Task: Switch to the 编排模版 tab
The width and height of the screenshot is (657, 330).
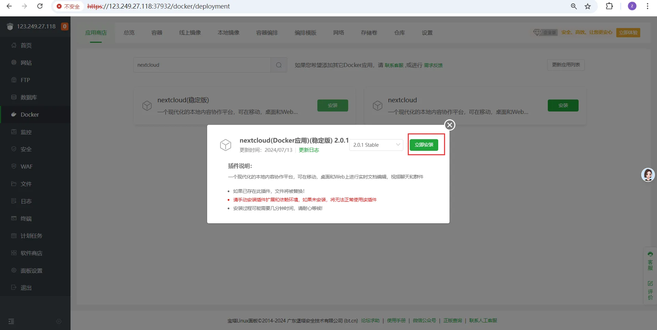Action: pos(305,33)
